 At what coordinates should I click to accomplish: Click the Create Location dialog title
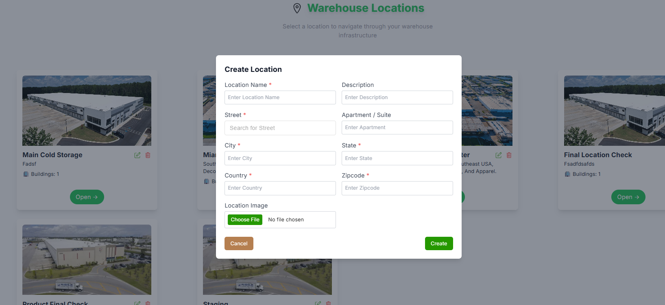253,69
